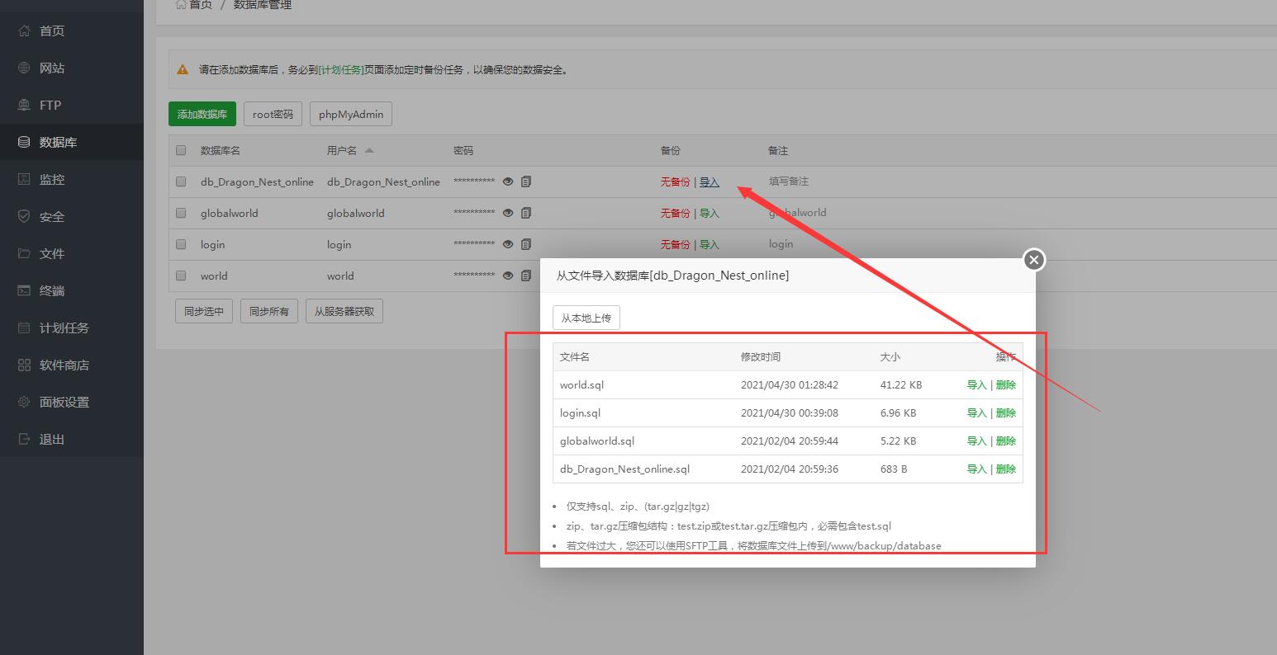Click the 同步选中 button
Image resolution: width=1277 pixels, height=655 pixels.
click(204, 311)
